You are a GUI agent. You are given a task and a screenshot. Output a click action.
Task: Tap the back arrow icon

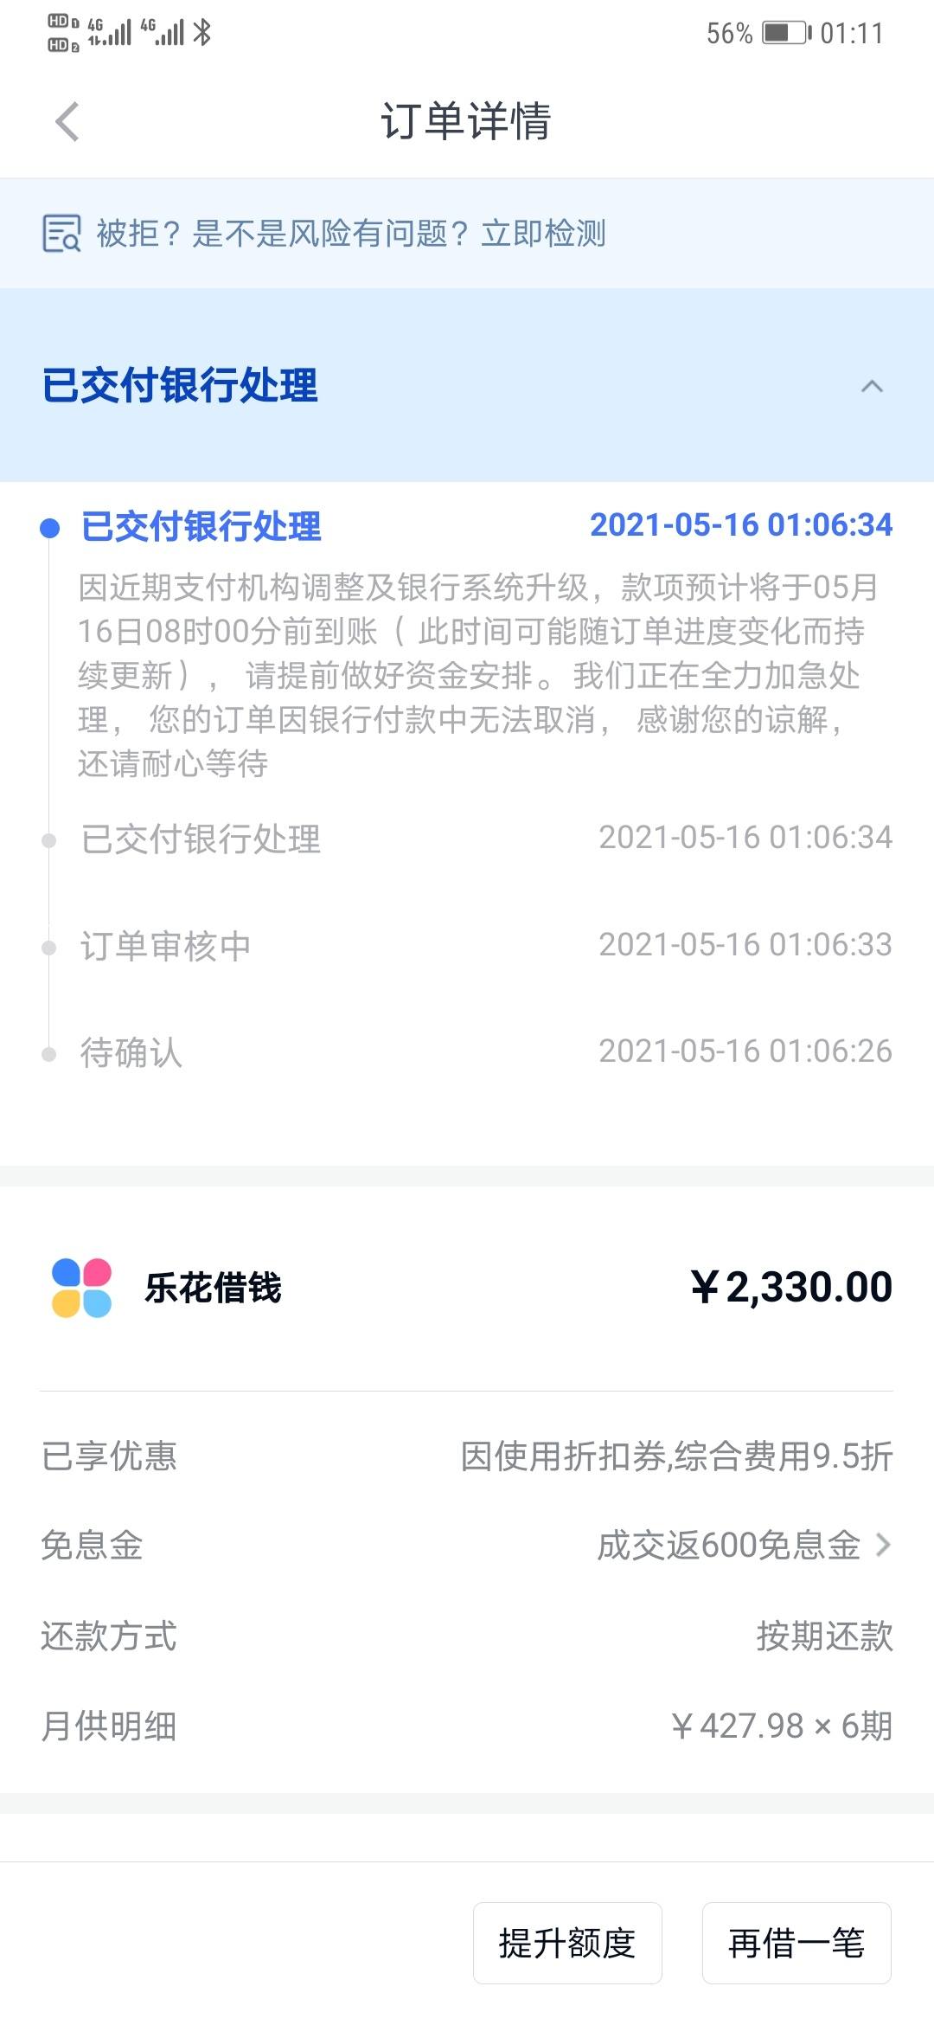67,121
